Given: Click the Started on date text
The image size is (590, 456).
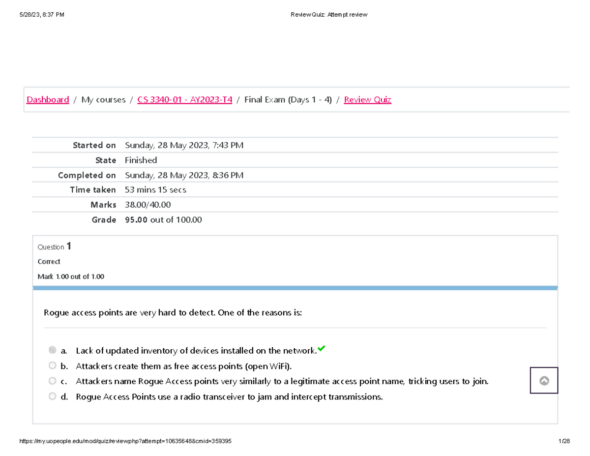Looking at the screenshot, I should pyautogui.click(x=184, y=145).
